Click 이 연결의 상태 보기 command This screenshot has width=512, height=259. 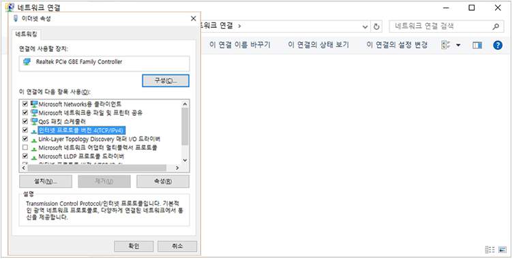click(318, 45)
